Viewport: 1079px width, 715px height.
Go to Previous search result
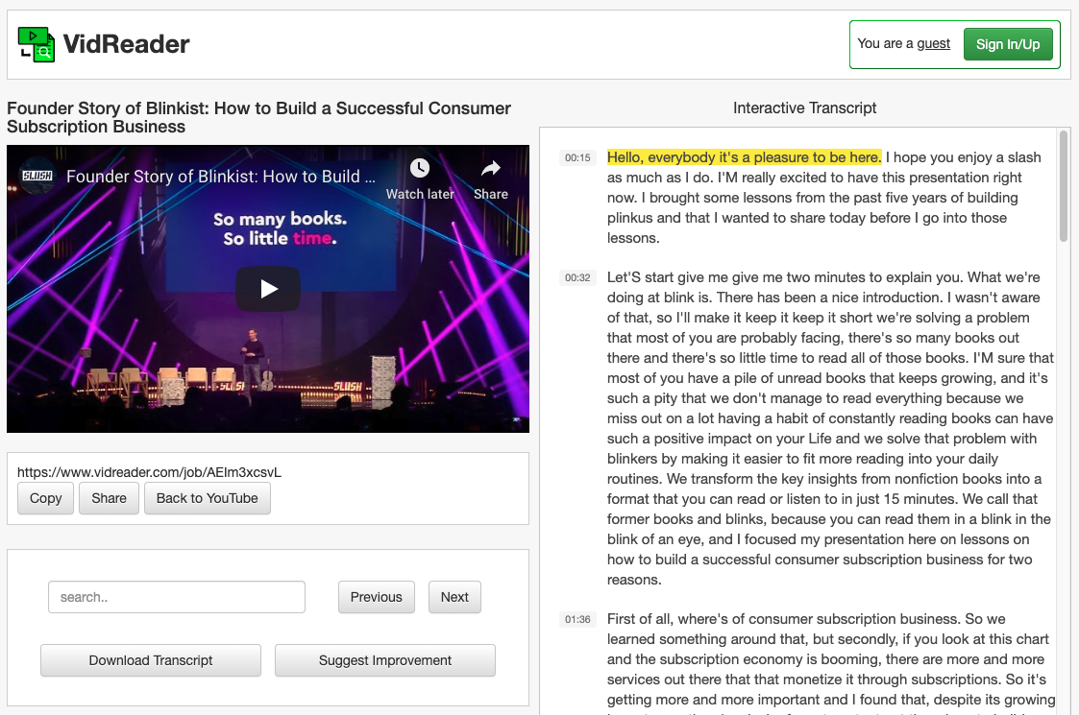click(x=377, y=597)
